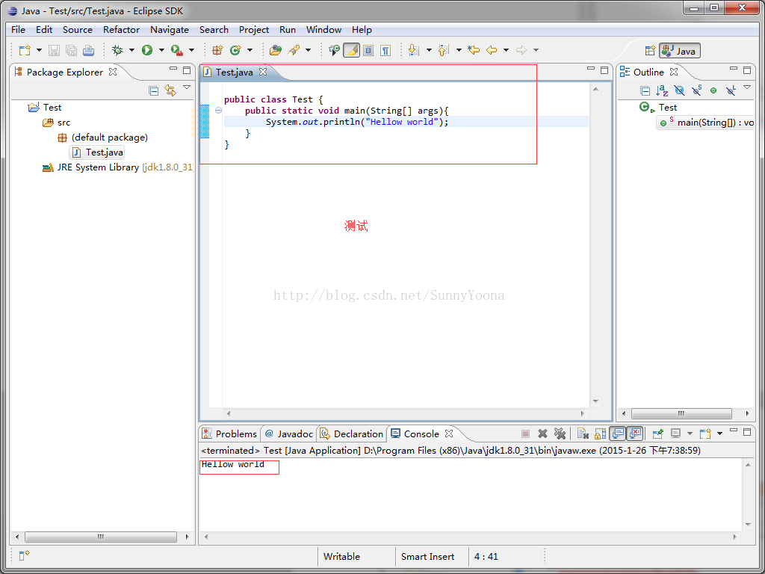This screenshot has width=765, height=574.
Task: Toggle Link with Editor in Package Explorer
Action: [x=170, y=90]
